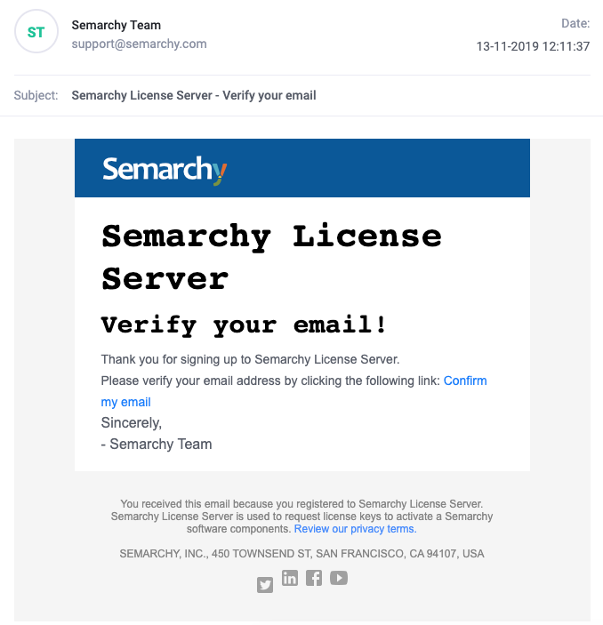This screenshot has height=625, width=603.
Task: Click the Semarchy Team sender name
Action: pyautogui.click(x=116, y=25)
